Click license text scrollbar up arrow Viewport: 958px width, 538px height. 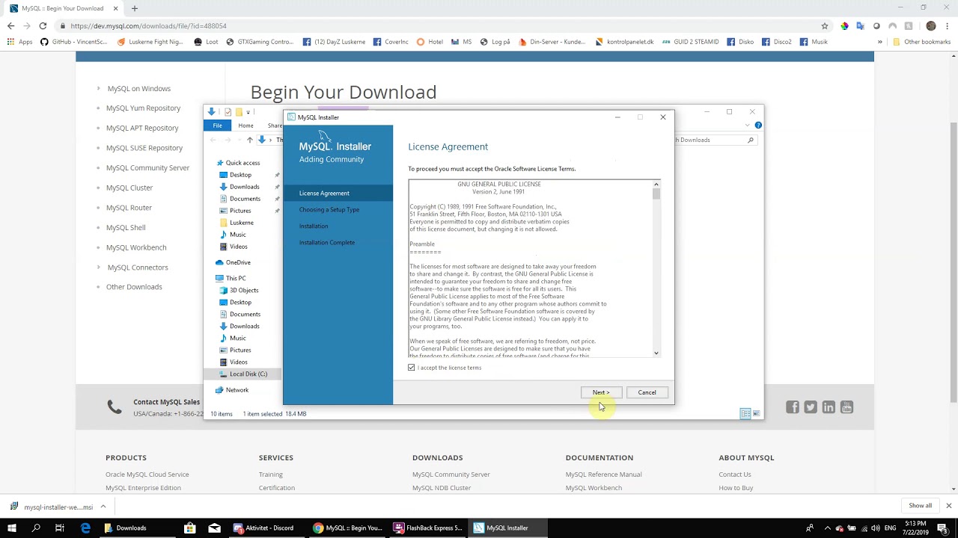[x=656, y=184]
